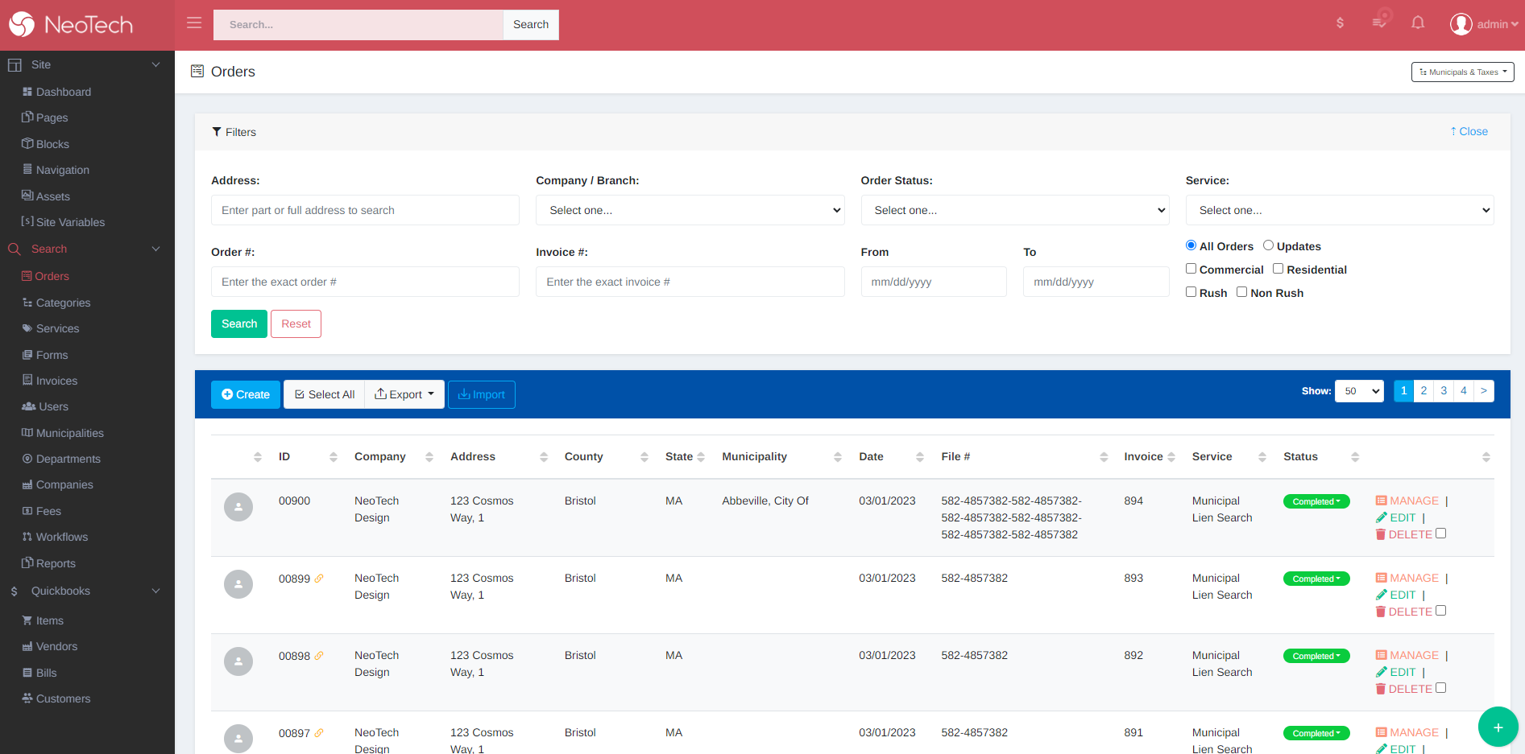
Task: Click the Create order button
Action: [x=246, y=394]
